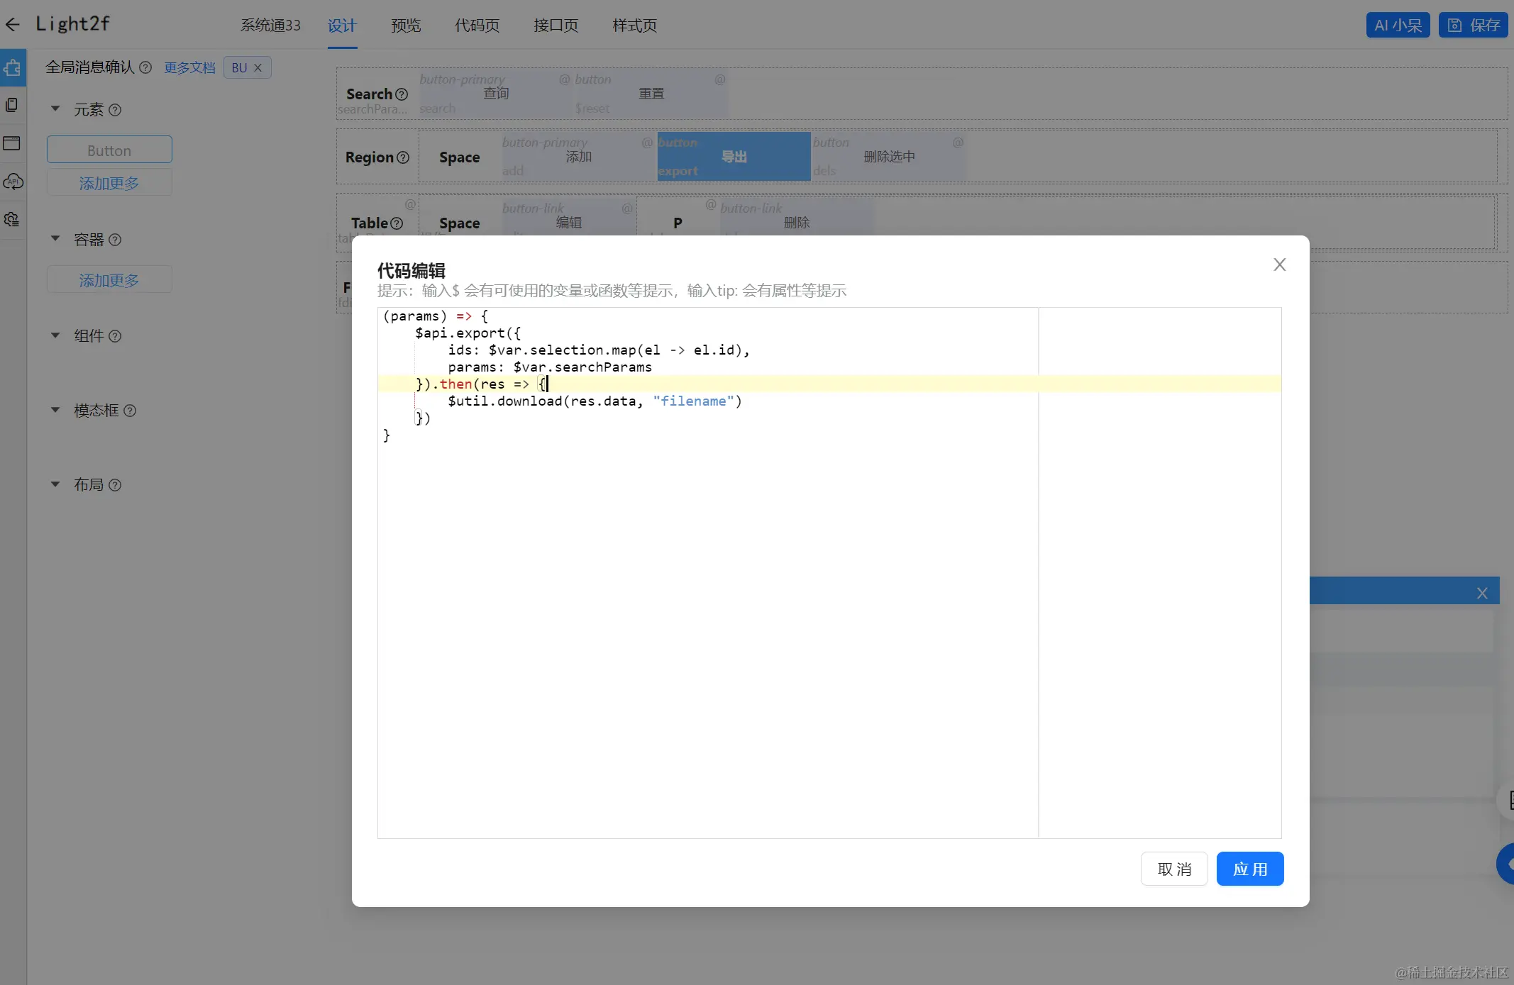
Task: Select the 查询 button in Search row
Action: pos(496,94)
